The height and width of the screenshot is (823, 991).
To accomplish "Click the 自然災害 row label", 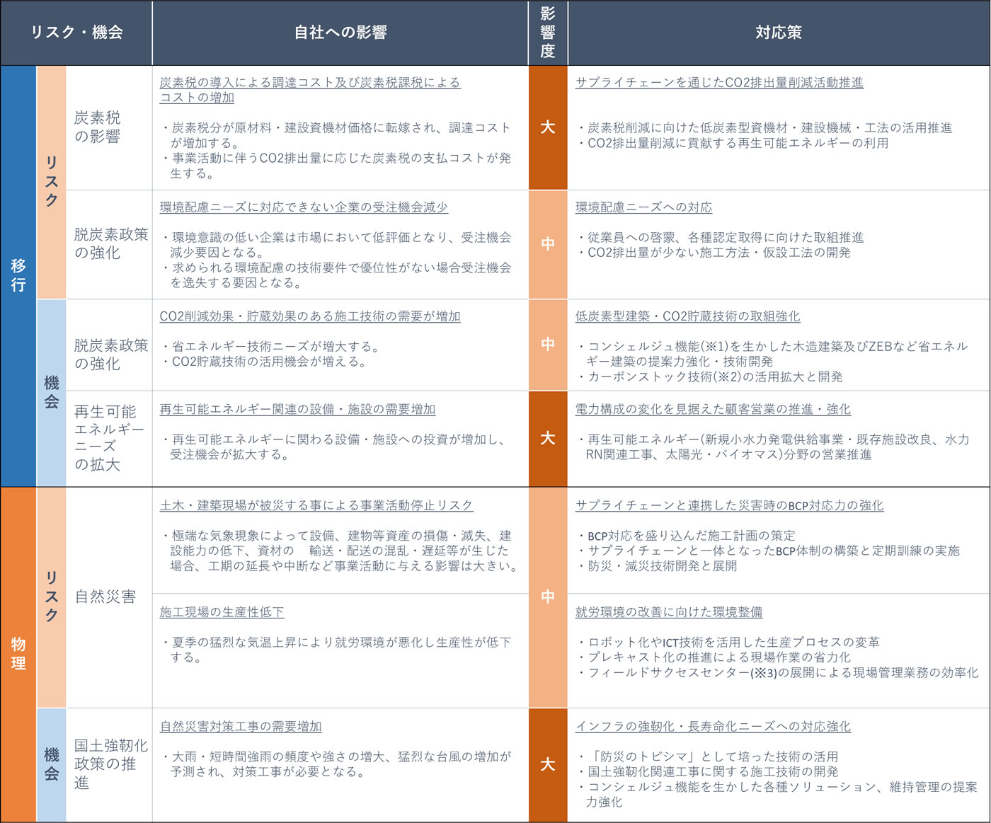I will (x=105, y=597).
